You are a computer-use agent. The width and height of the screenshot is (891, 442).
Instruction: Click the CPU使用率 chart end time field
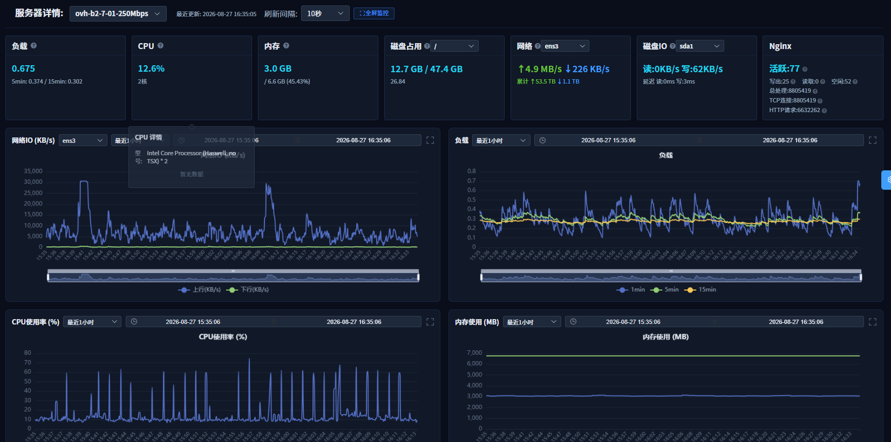coord(354,322)
